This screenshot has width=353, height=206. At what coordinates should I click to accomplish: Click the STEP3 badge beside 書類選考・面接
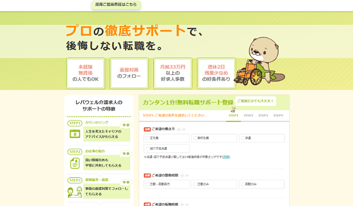[x=75, y=180]
